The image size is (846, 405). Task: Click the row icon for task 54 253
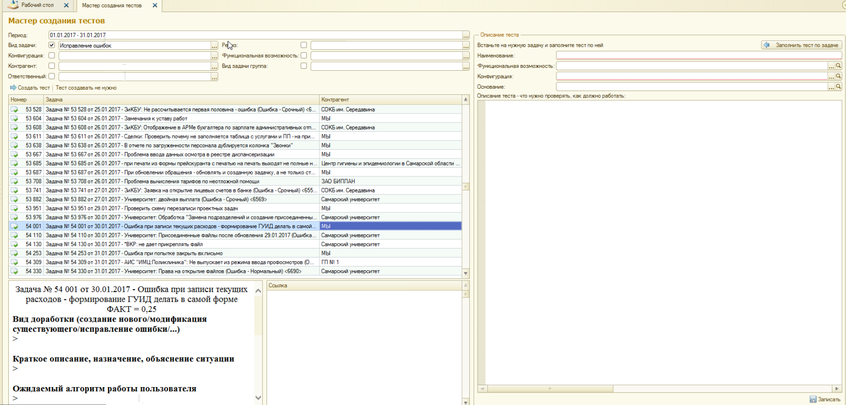[15, 253]
